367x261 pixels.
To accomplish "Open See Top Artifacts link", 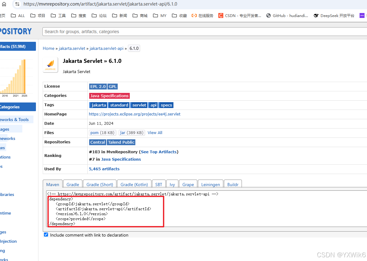I will [x=159, y=152].
